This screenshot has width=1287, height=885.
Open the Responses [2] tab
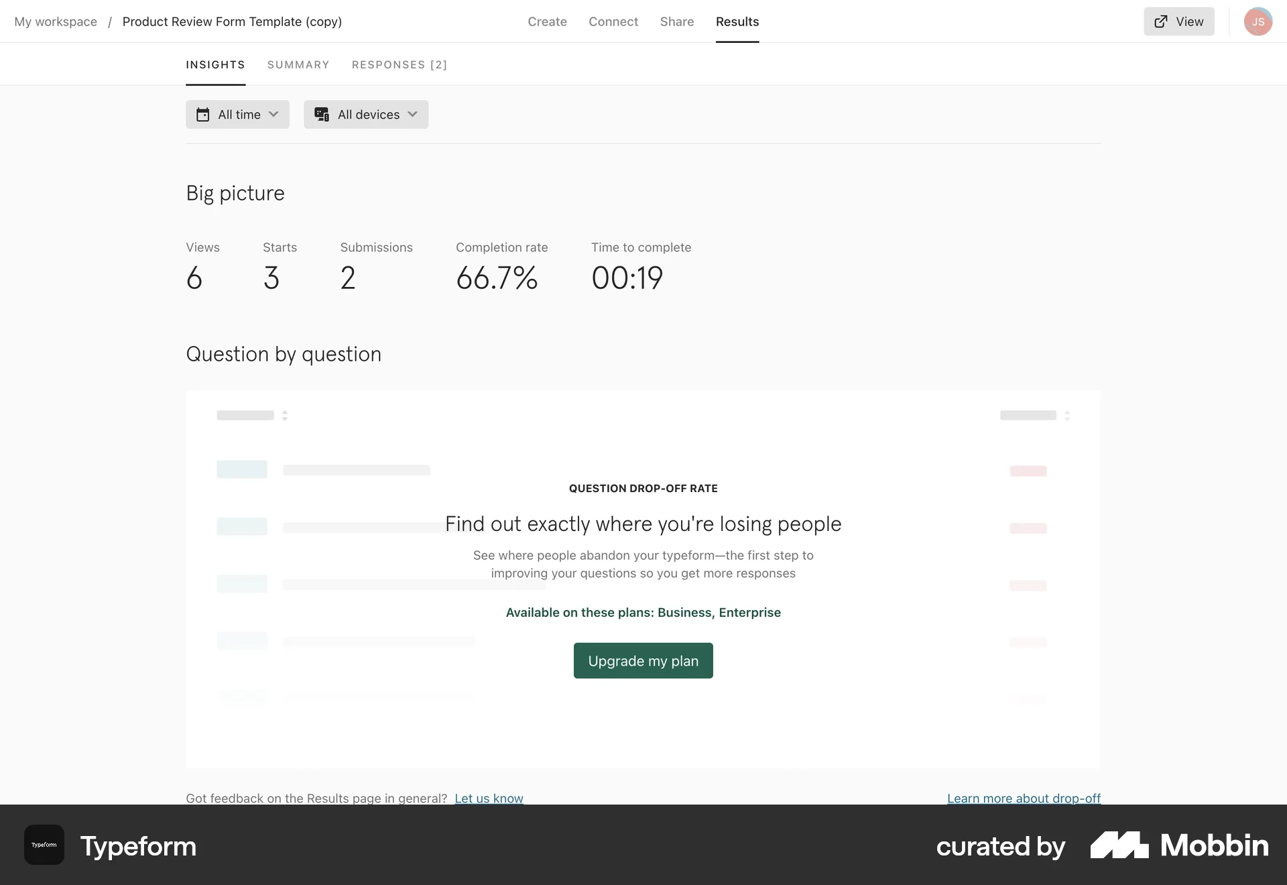(400, 65)
